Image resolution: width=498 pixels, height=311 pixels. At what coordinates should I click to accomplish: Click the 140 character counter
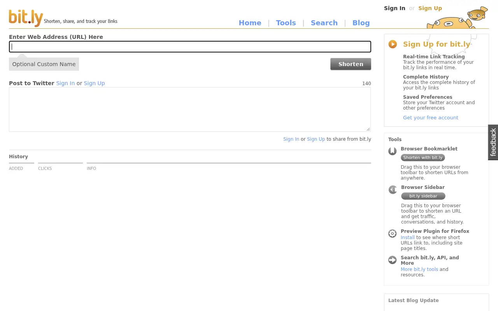tap(366, 84)
